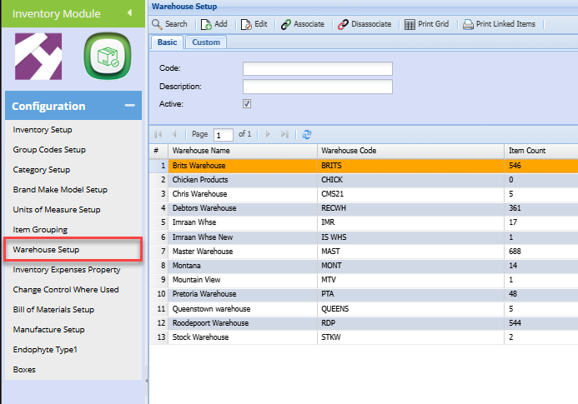Open the green inventory box icon

click(105, 57)
